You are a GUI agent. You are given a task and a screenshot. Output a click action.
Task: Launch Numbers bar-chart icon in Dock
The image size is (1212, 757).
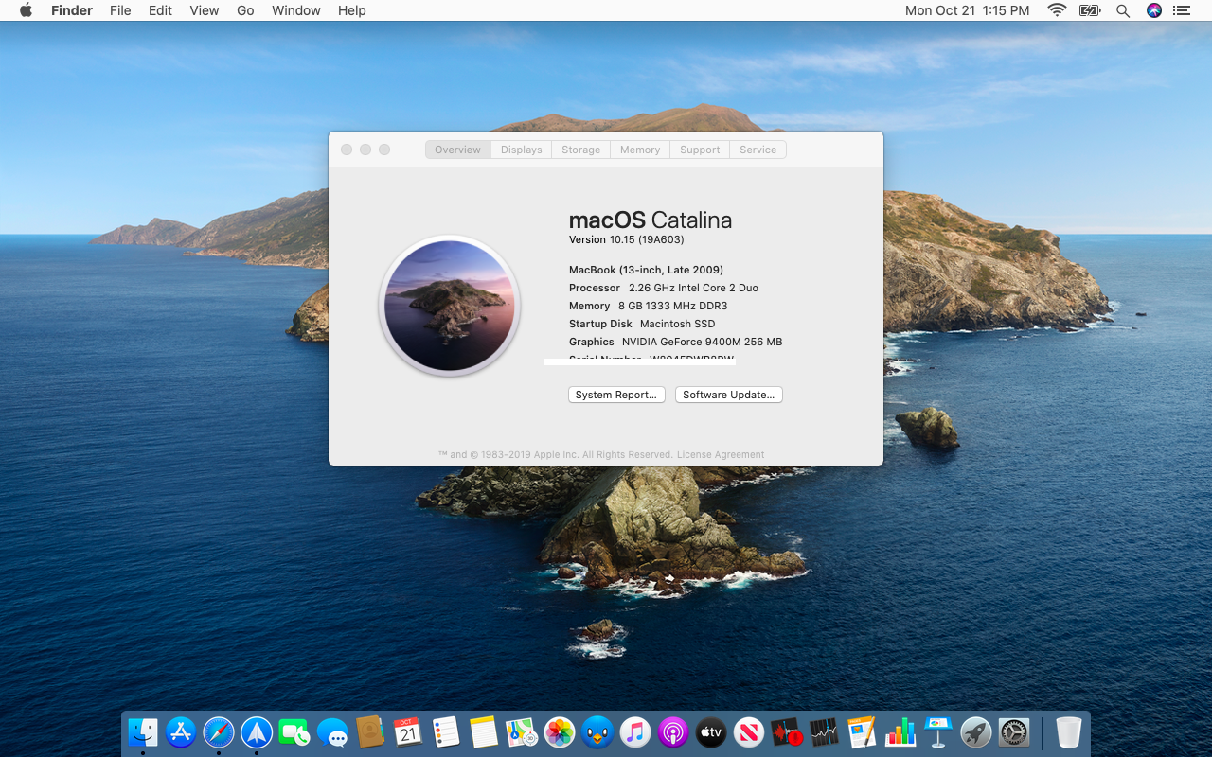pos(900,732)
